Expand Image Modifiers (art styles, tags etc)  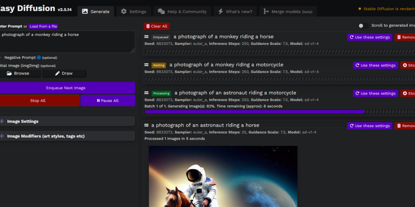coord(46,136)
